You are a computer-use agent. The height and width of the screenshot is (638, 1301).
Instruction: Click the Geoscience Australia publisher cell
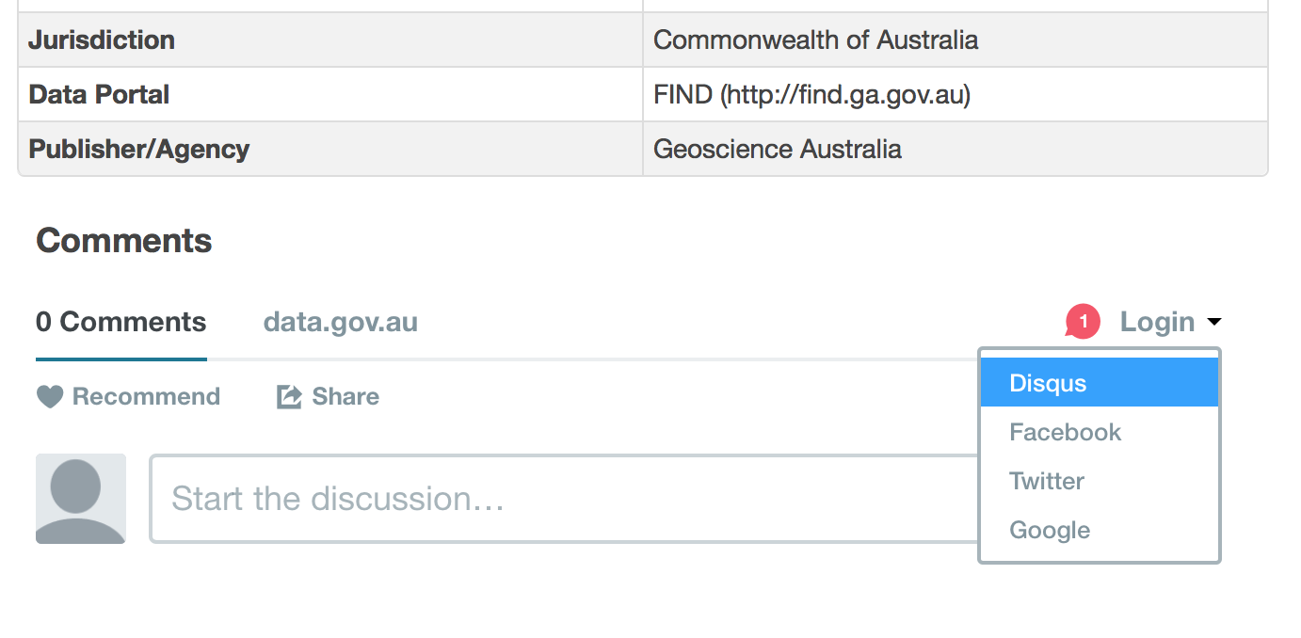778,149
